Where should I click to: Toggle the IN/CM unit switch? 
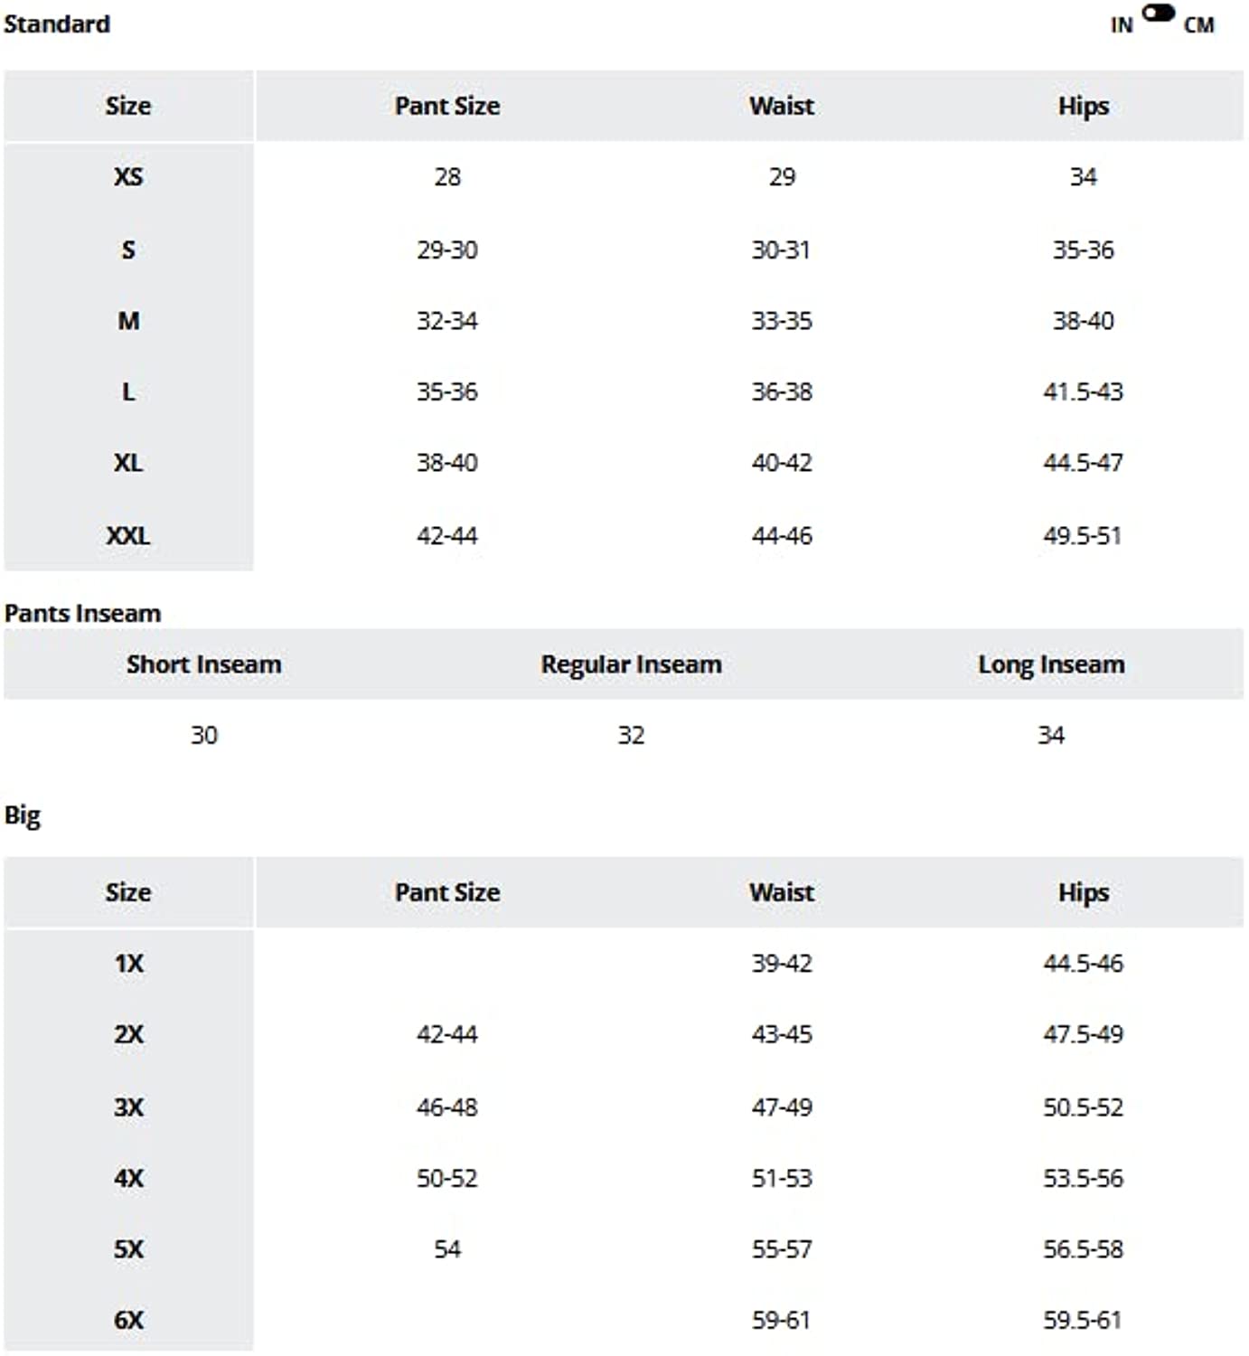click(x=1158, y=14)
